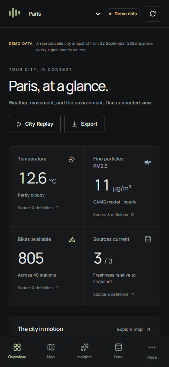
Task: Open Bikes available source & definition link
Action: click(38, 288)
